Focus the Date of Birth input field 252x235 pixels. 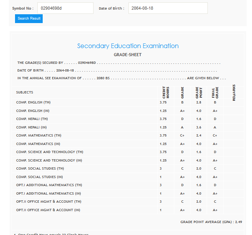[x=168, y=8]
